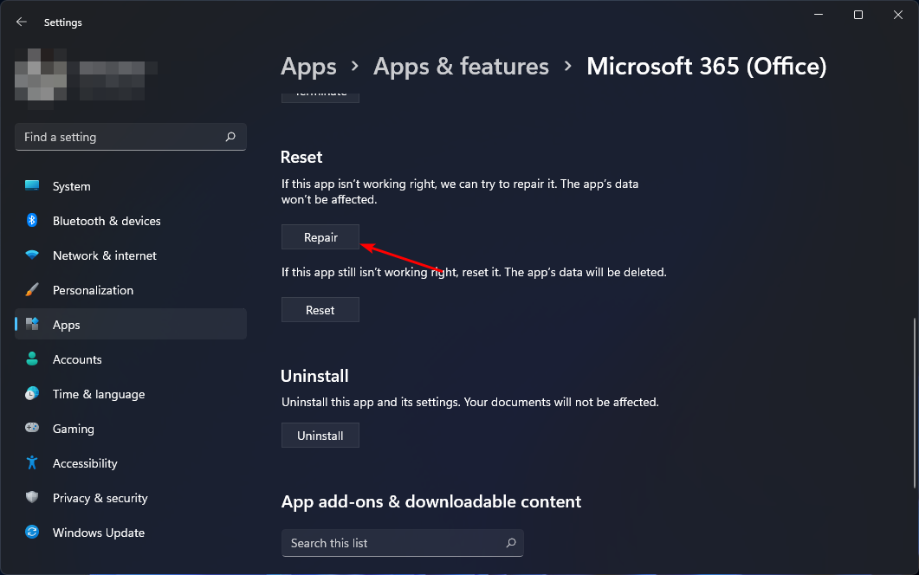Navigate to Apps & features breadcrumb
The height and width of the screenshot is (575, 919).
(461, 66)
